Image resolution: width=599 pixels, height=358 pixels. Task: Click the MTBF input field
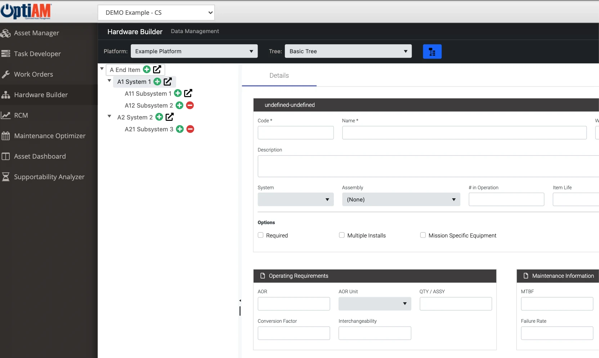coord(557,304)
